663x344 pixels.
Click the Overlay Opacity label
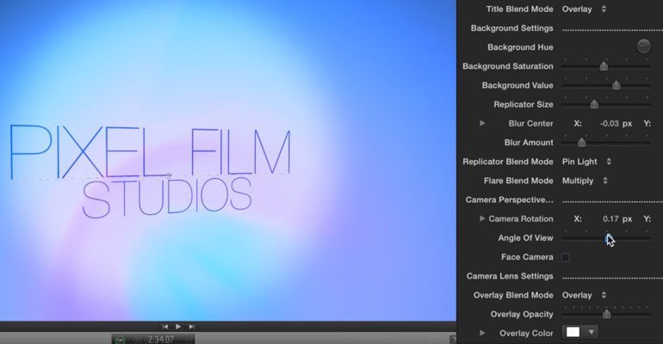coord(521,314)
